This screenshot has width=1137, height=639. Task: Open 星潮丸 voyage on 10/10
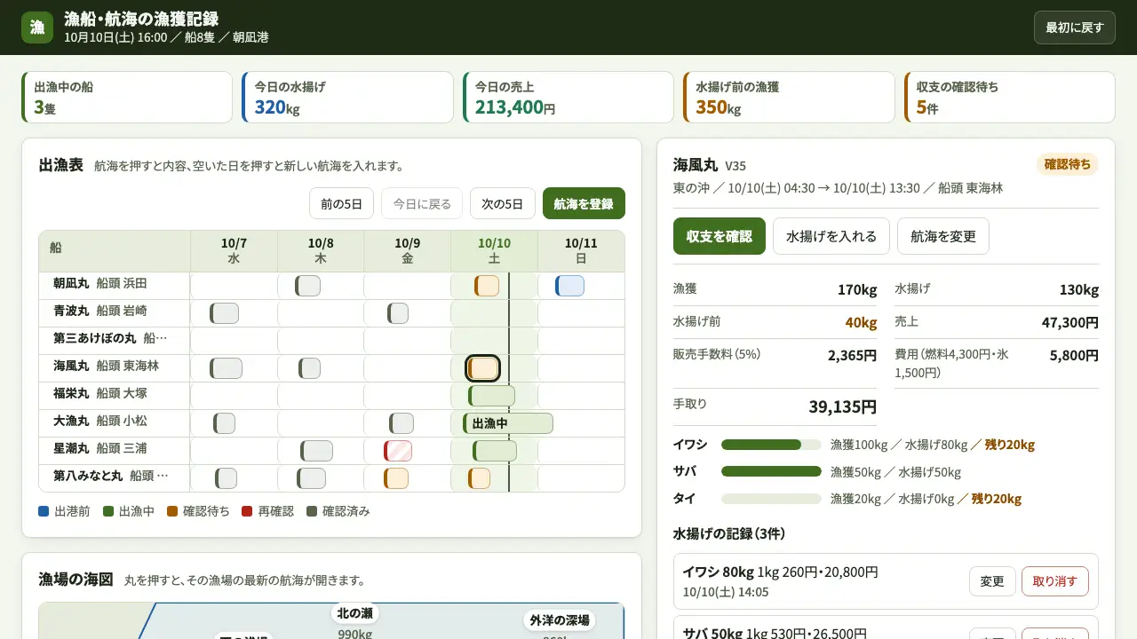495,451
